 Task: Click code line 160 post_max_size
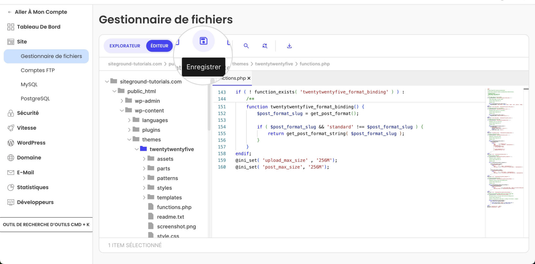point(282,167)
